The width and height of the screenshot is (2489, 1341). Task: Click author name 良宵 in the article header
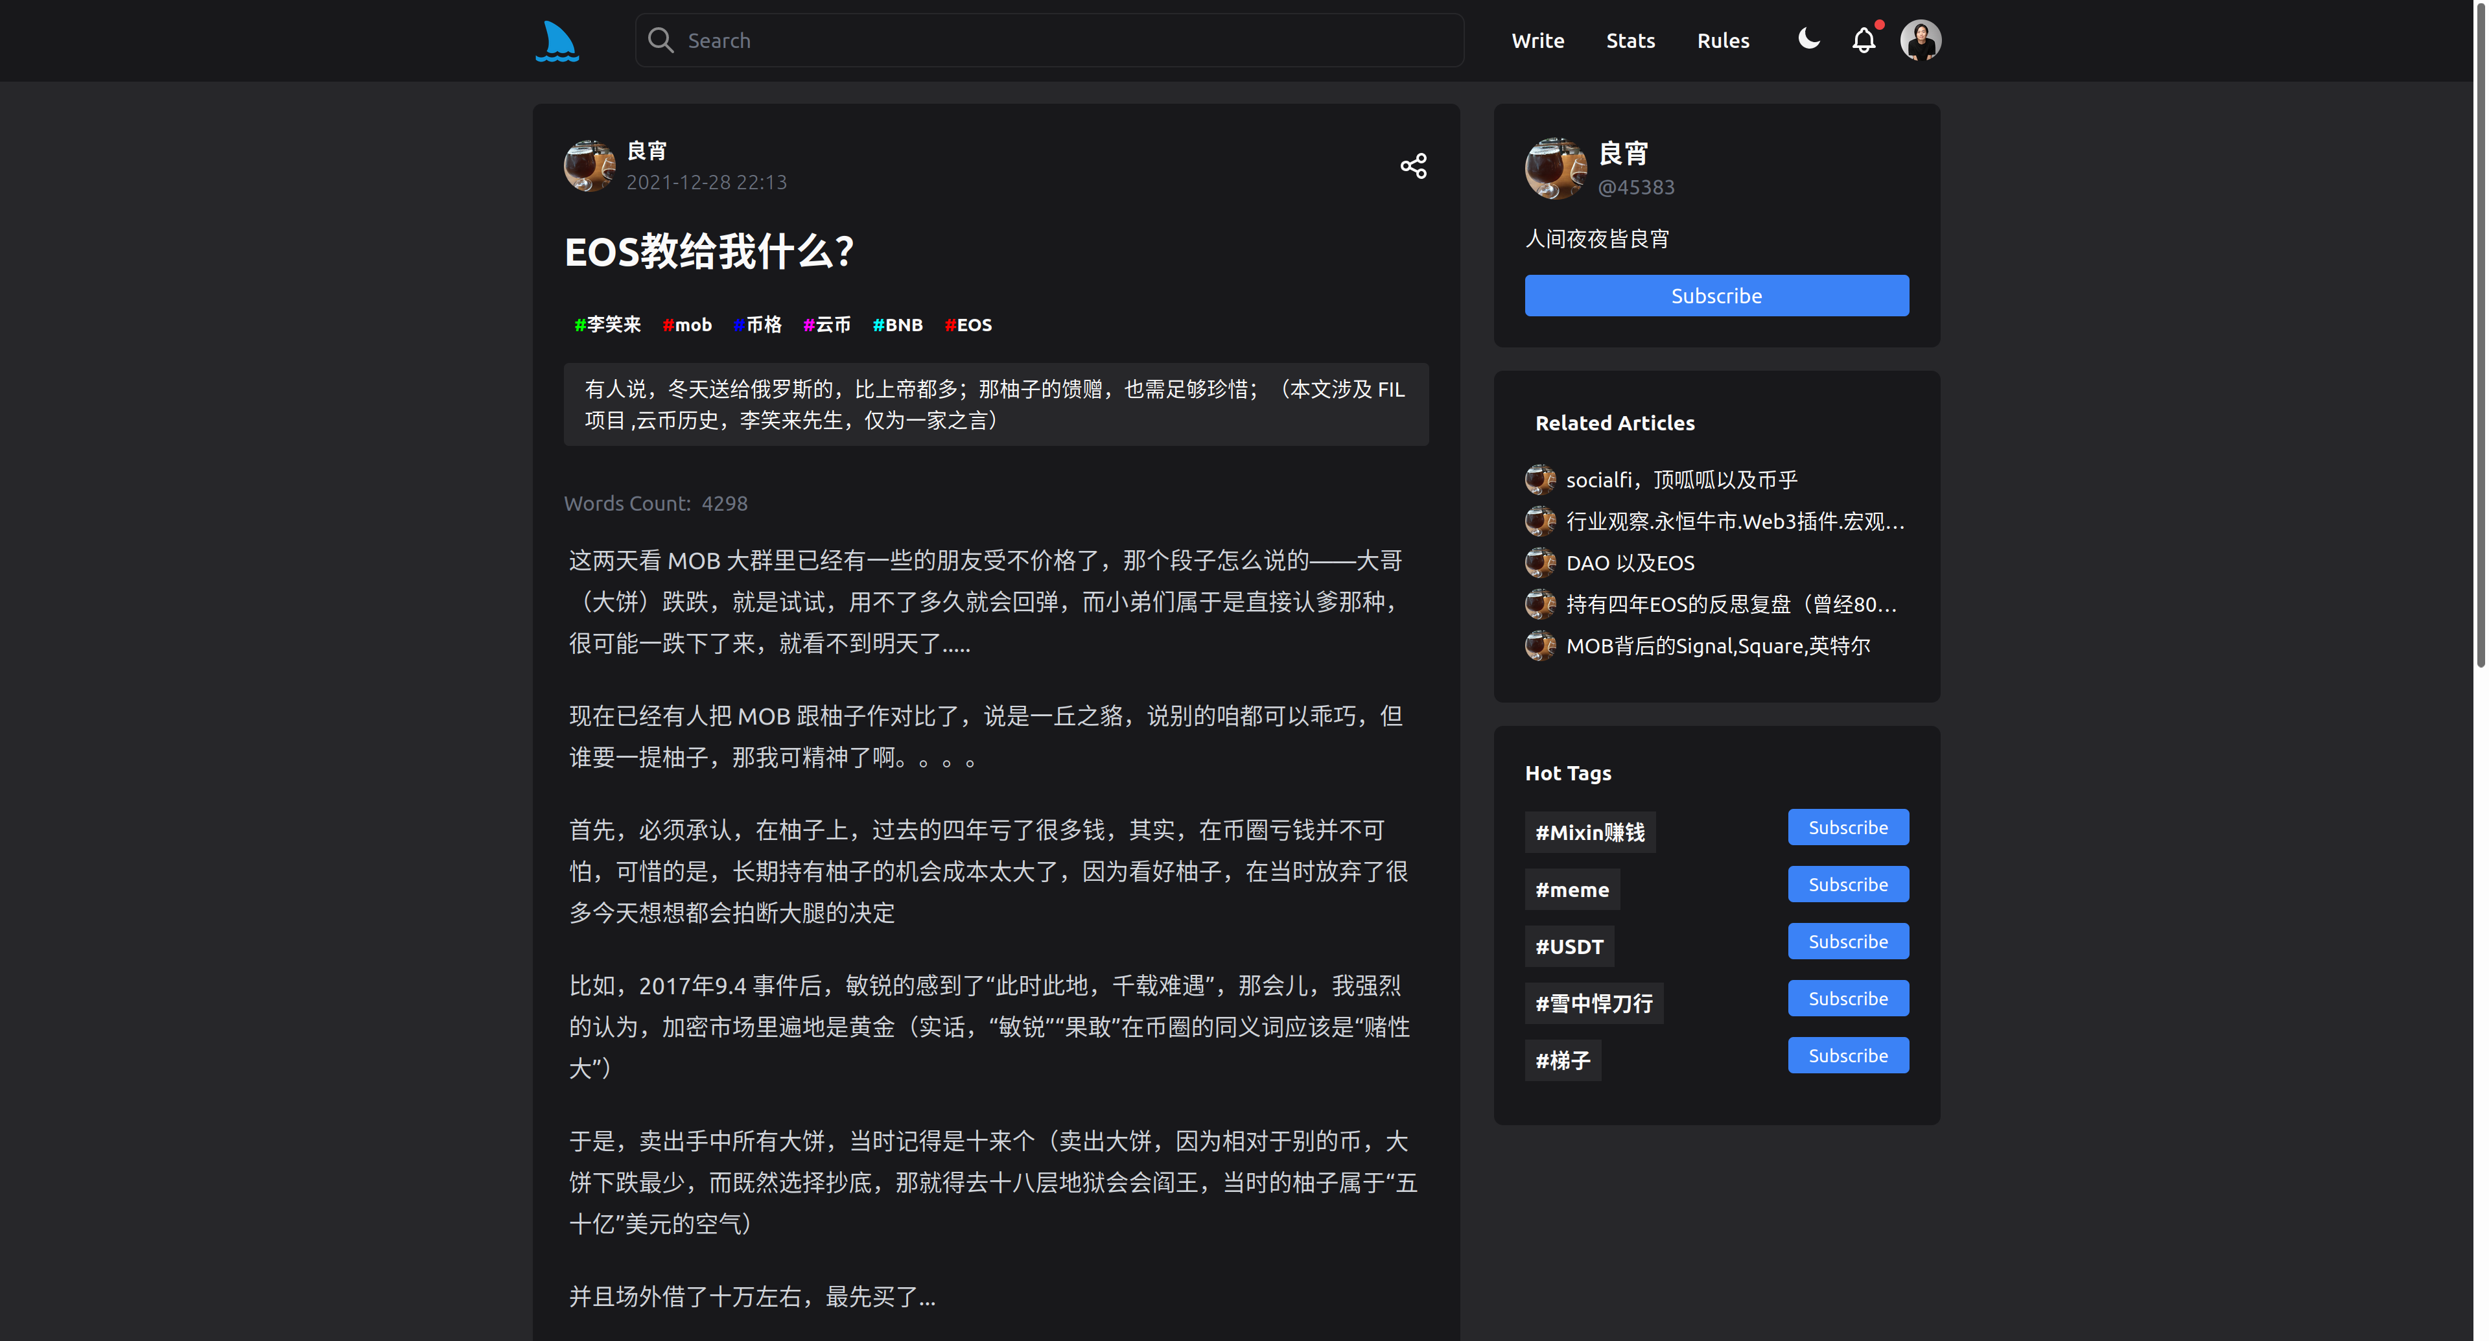(x=646, y=151)
